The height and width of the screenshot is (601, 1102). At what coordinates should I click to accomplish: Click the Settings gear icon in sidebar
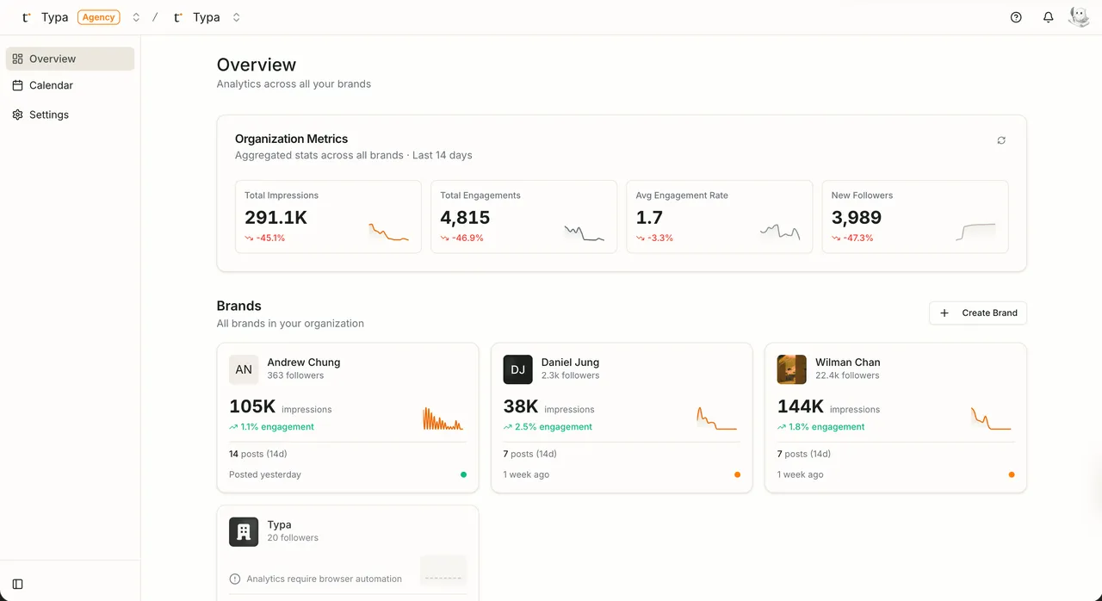pos(18,115)
